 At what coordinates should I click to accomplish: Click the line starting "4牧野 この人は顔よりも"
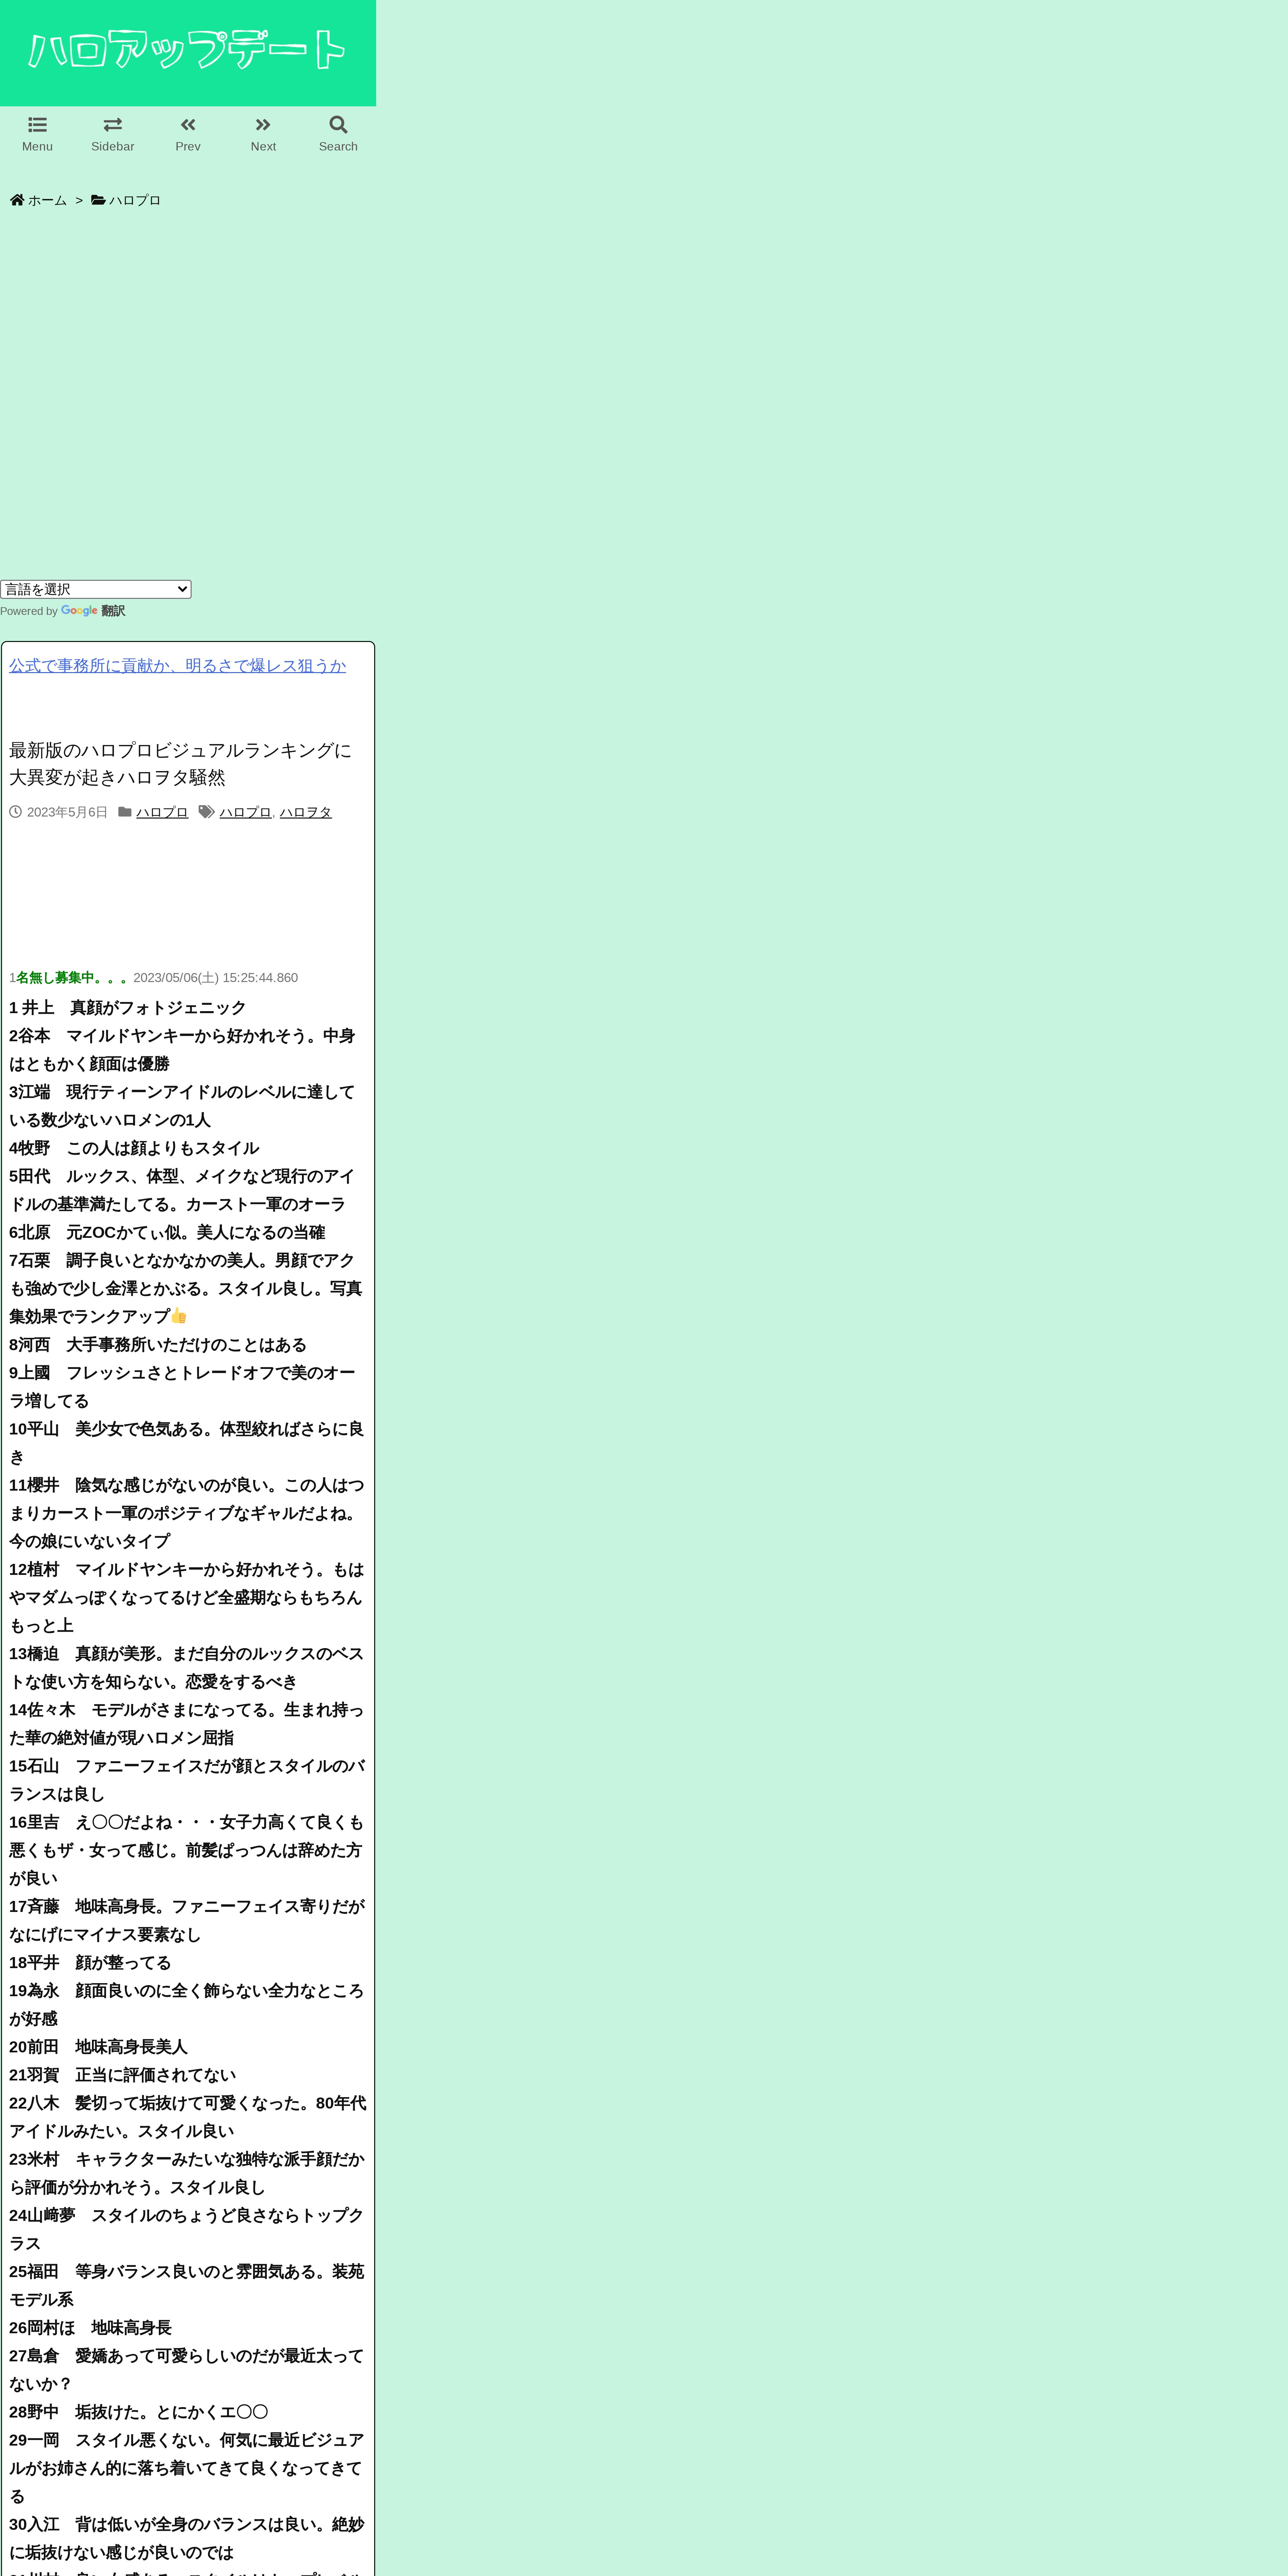(134, 1148)
